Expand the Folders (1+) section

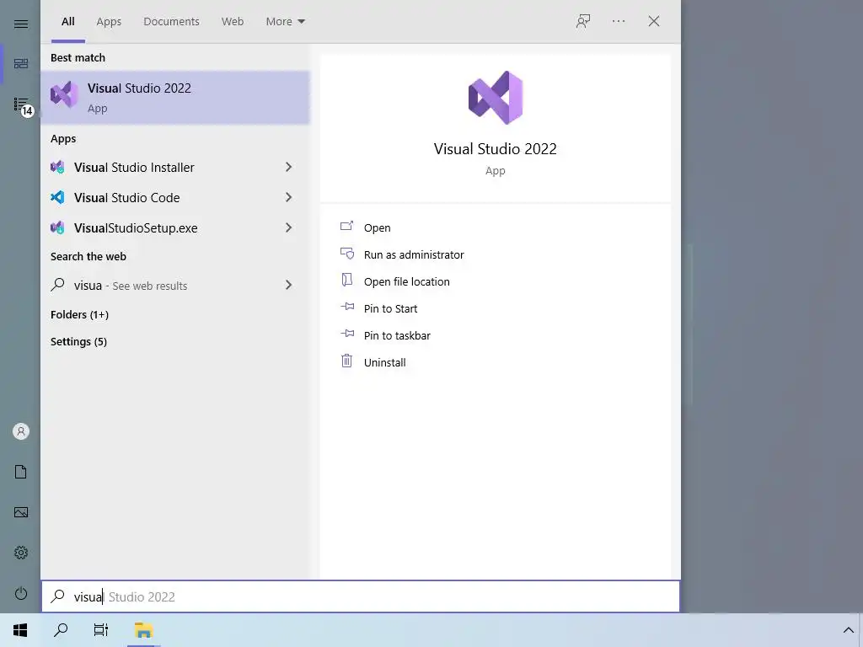[79, 315]
